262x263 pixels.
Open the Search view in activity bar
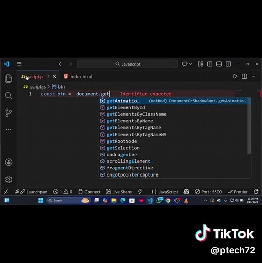tap(8, 96)
